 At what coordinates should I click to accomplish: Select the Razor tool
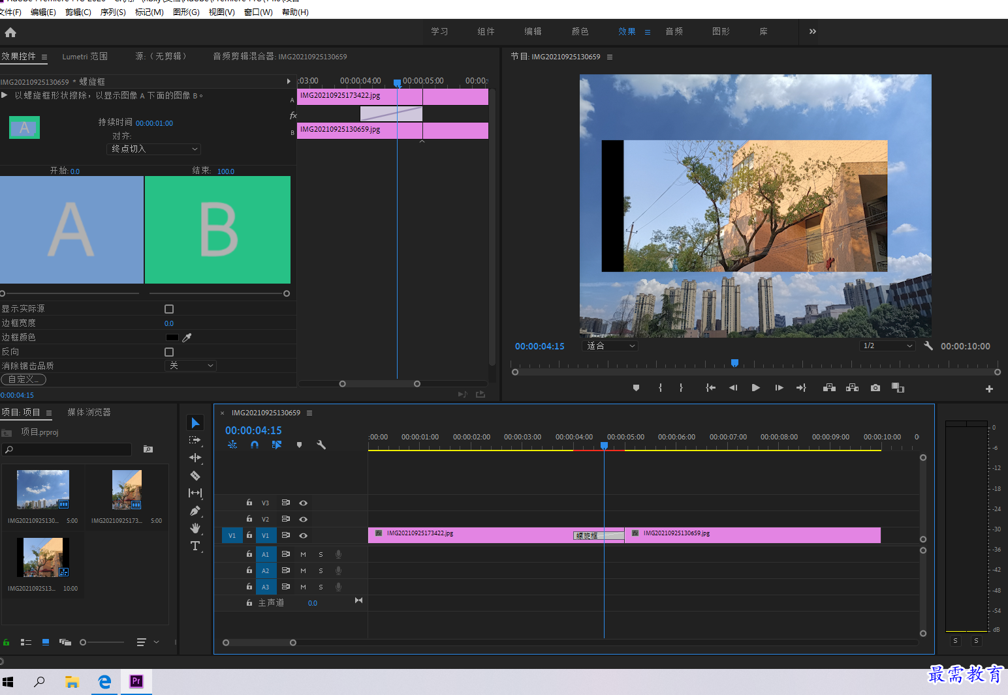195,475
